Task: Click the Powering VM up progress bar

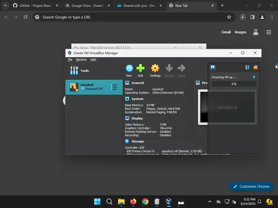Action: tap(234, 84)
